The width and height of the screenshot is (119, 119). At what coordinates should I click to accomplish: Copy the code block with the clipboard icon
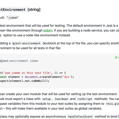click(116, 57)
